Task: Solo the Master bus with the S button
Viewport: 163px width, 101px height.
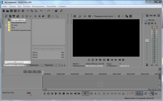Action: point(155,23)
